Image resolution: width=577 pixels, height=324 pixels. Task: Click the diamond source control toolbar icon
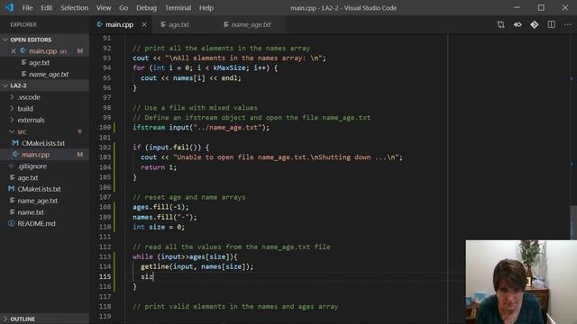(x=535, y=24)
